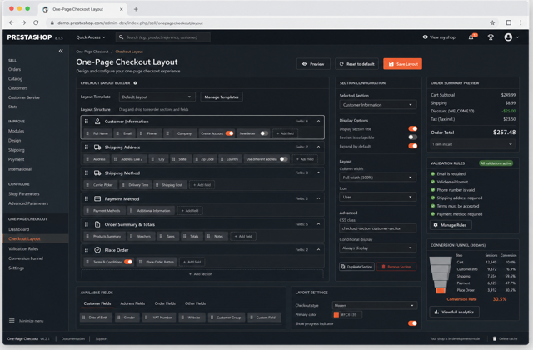Viewport: 533px width, 350px height.
Task: Open the Selected Section dropdown
Action: (377, 105)
